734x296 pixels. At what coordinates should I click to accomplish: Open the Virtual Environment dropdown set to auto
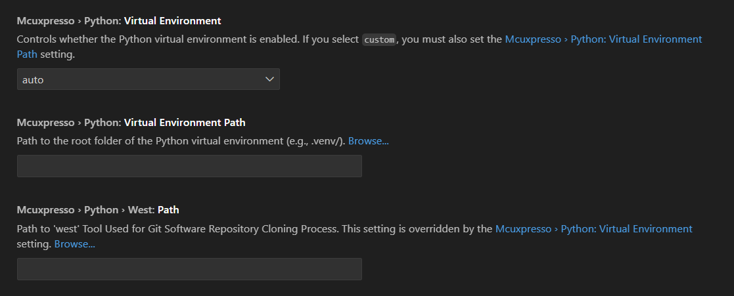coord(148,79)
